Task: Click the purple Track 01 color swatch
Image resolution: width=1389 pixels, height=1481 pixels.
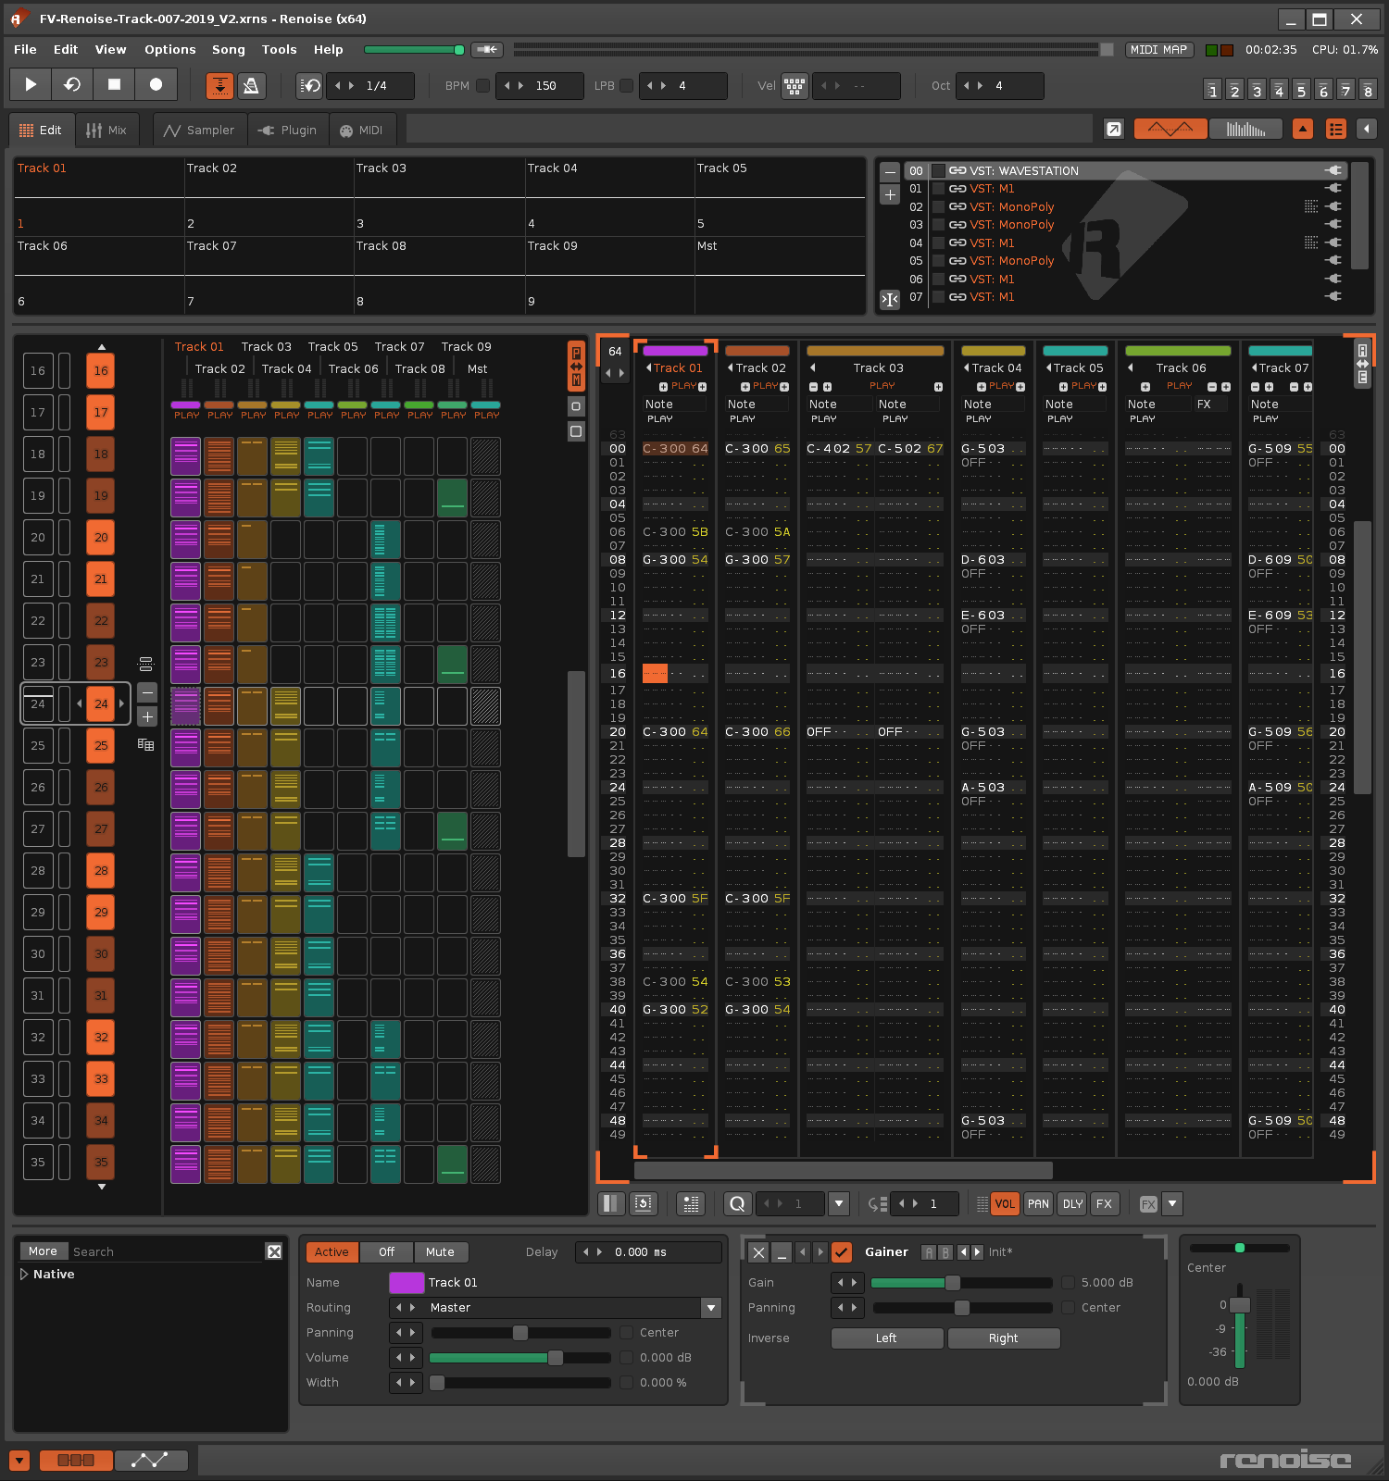Action: pos(407,1282)
